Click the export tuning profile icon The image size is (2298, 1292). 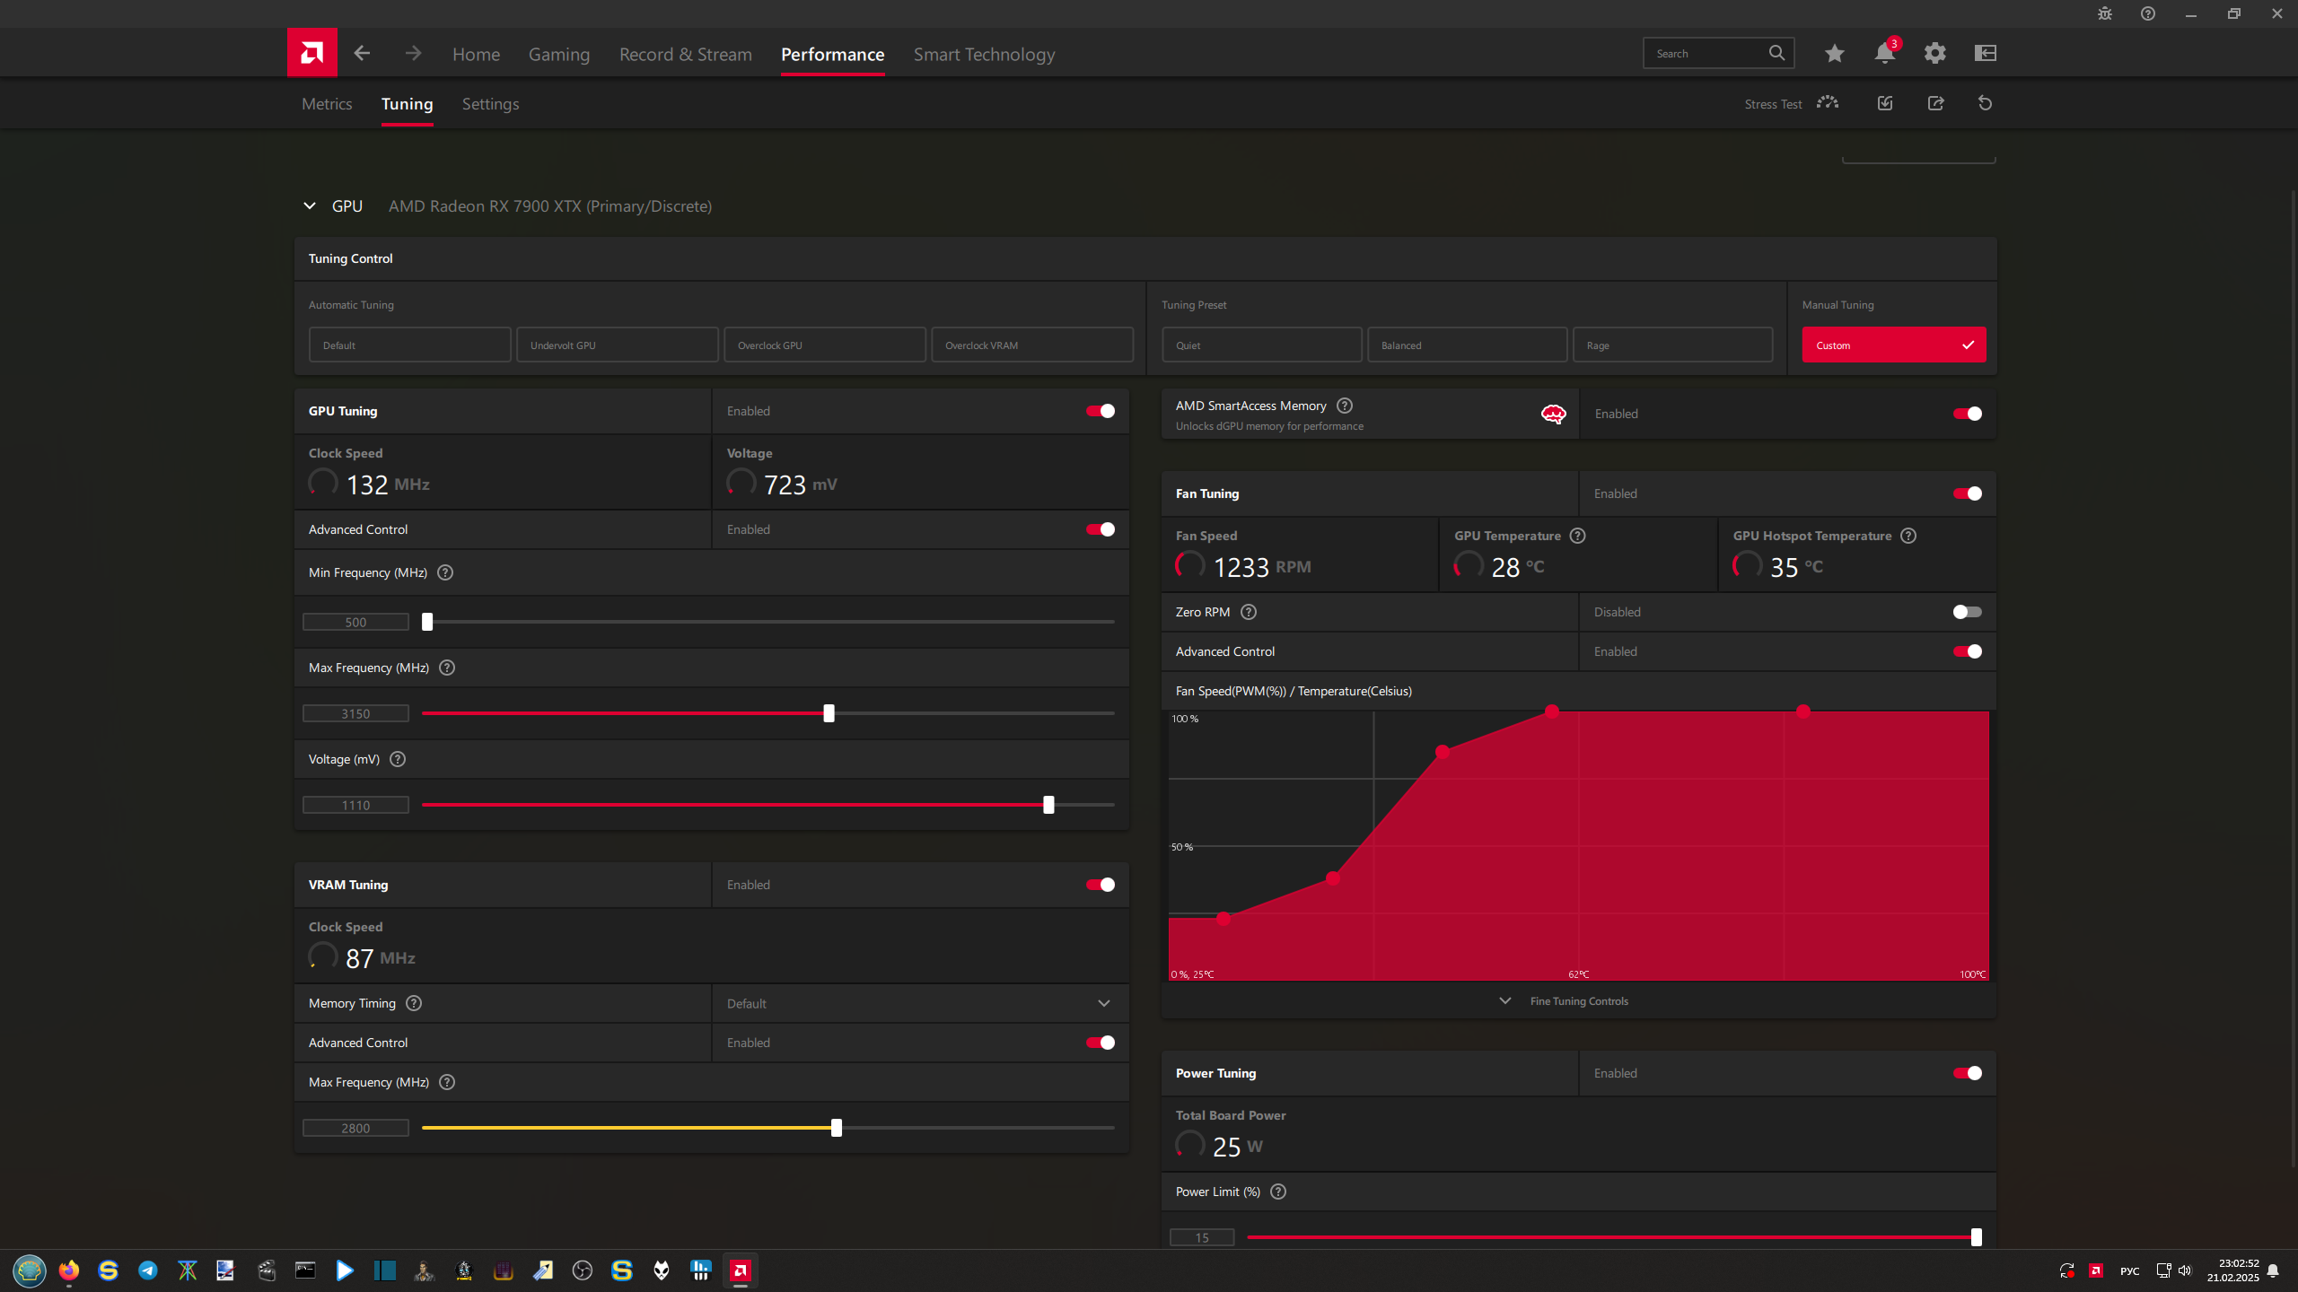(1935, 103)
